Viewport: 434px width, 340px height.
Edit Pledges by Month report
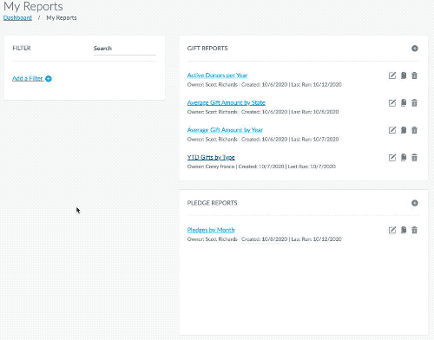coord(392,230)
